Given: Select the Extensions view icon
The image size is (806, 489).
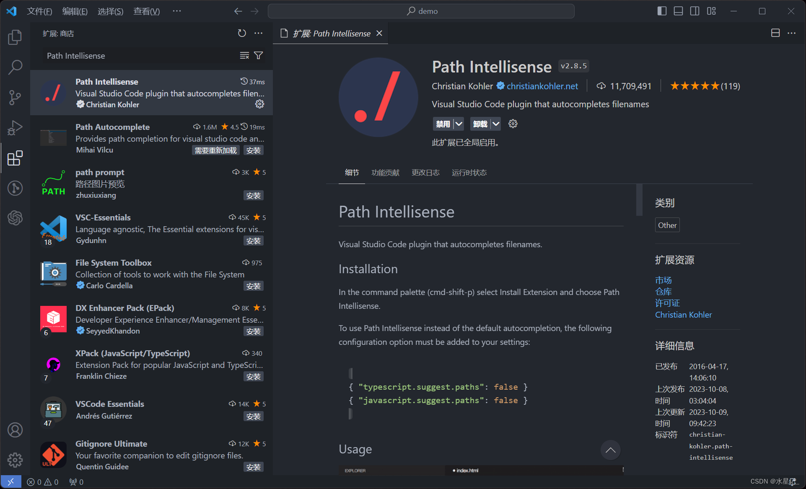Looking at the screenshot, I should pyautogui.click(x=15, y=158).
